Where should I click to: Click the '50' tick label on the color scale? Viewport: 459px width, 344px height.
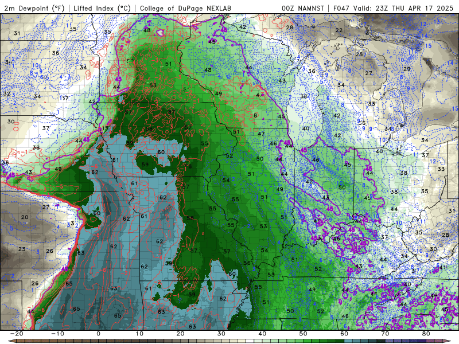pyautogui.click(x=304, y=334)
